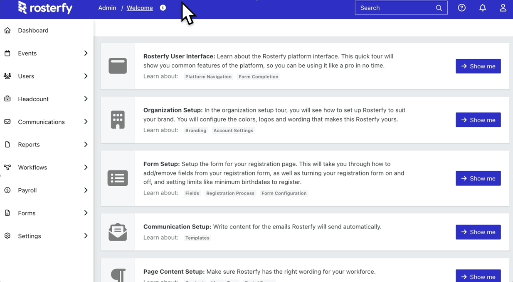This screenshot has height=282, width=513.
Task: Click the Rosterfy logo
Action: click(45, 7)
